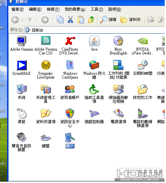166x183 pixels.
Task: Open the 我的最愛(A) menu
Action: (x=75, y=9)
